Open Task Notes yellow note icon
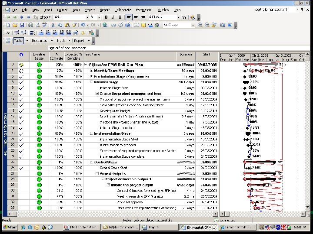Screen dimensions: 313x234 (x=143, y=25)
